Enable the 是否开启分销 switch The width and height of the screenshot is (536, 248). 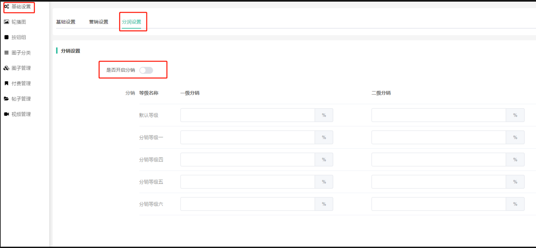pyautogui.click(x=146, y=70)
